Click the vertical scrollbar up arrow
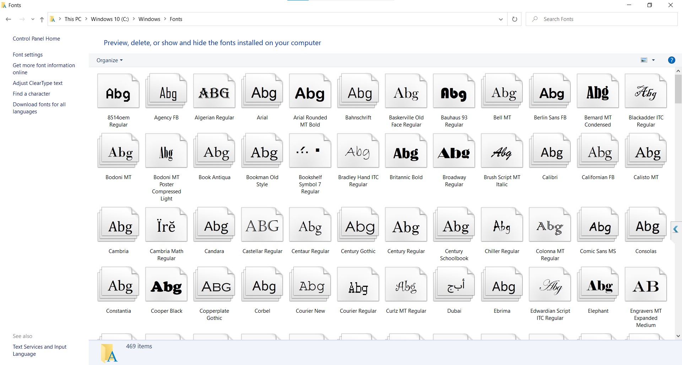This screenshot has width=682, height=365. pos(678,71)
